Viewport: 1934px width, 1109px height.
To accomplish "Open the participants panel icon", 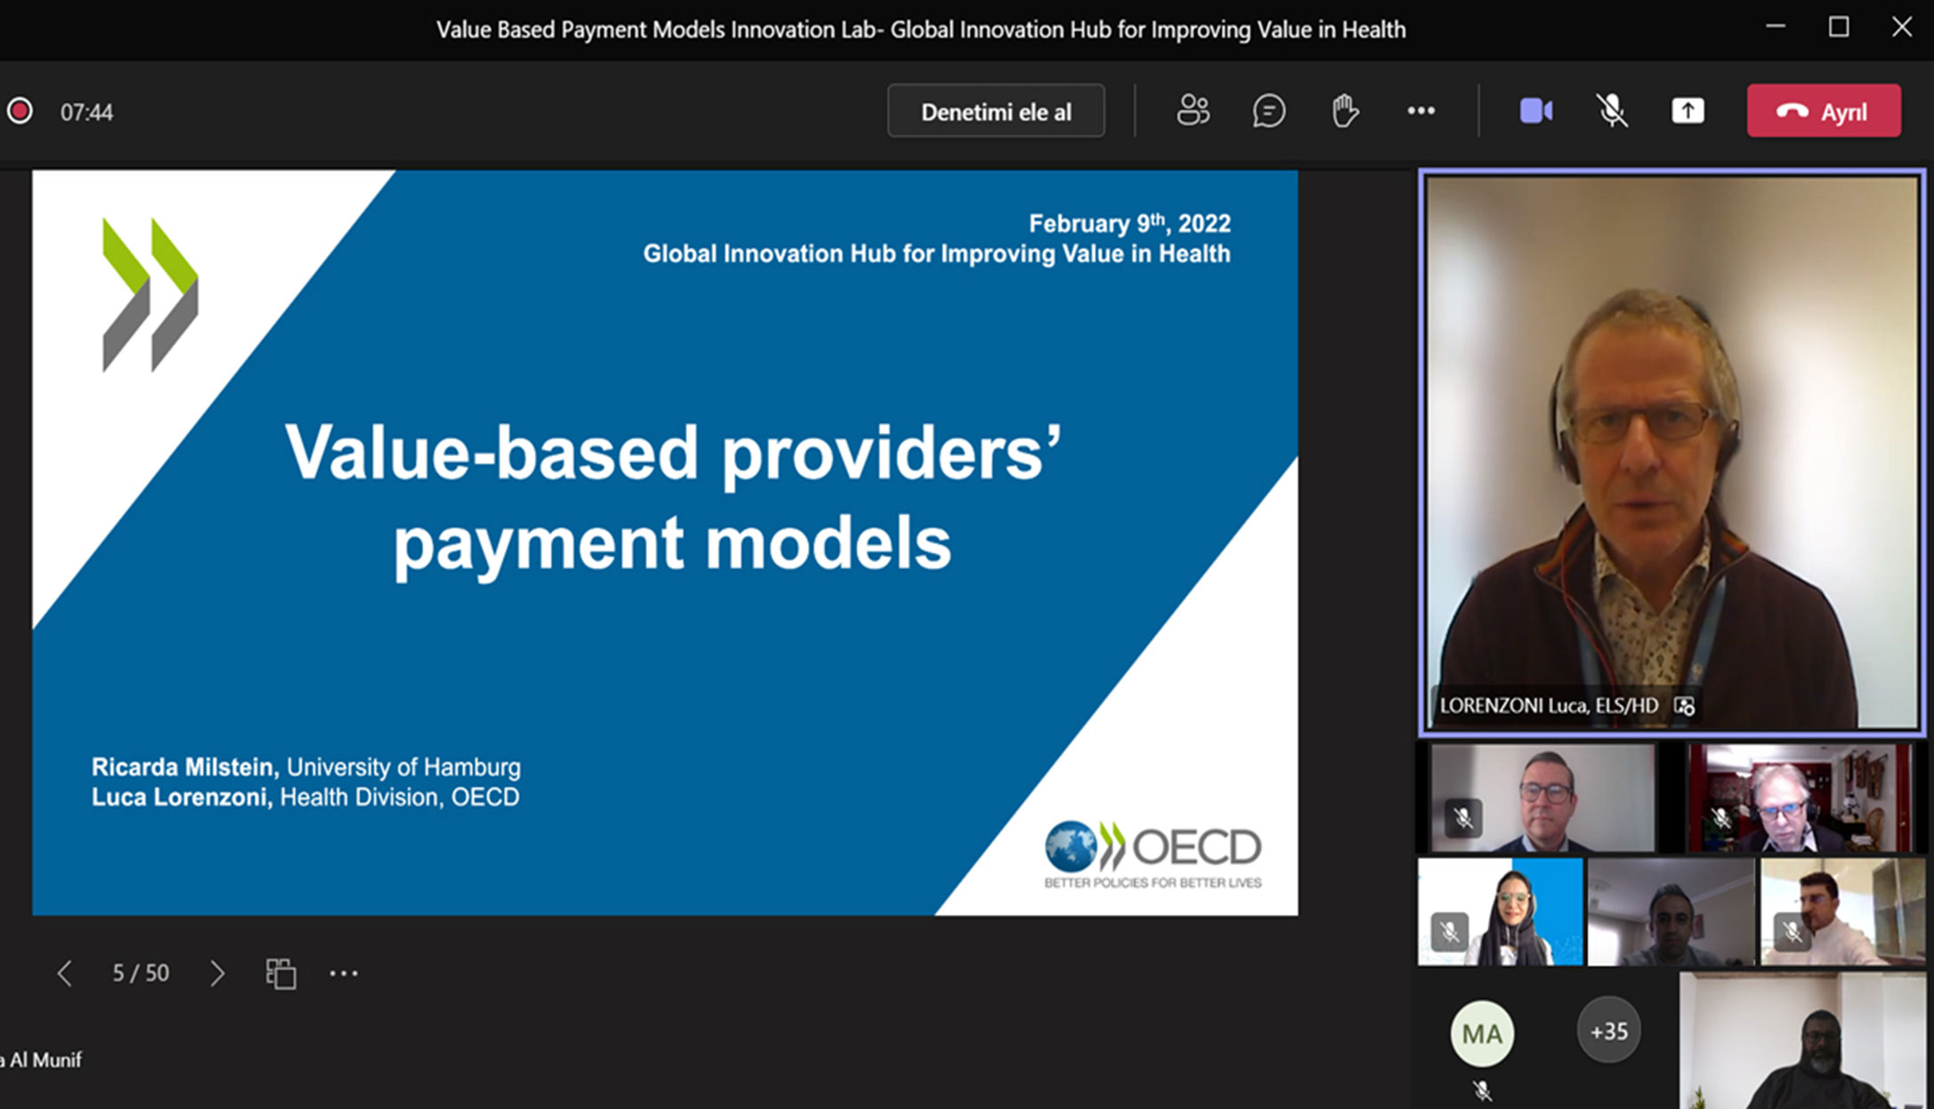I will pos(1193,111).
